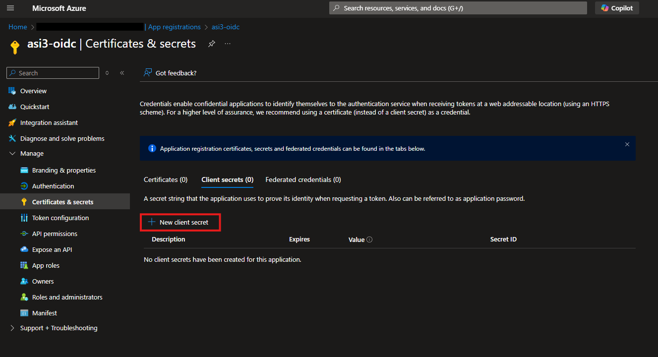The image size is (658, 357).
Task: Click the feedback person icon
Action: [147, 73]
